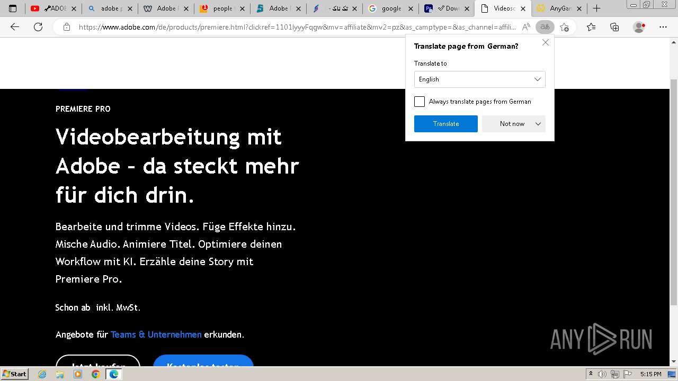Open the Collections icon

coord(614,27)
